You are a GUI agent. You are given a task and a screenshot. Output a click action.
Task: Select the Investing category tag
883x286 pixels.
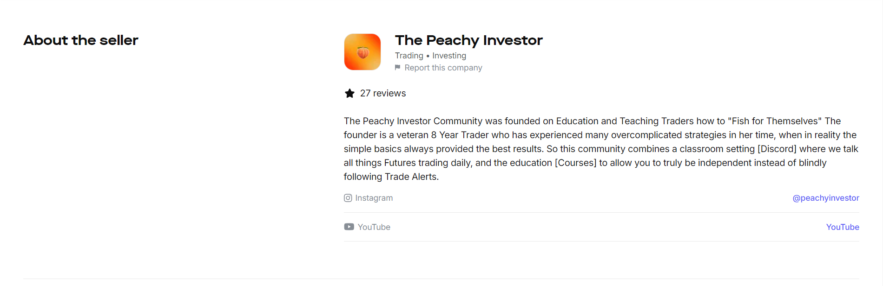click(449, 56)
